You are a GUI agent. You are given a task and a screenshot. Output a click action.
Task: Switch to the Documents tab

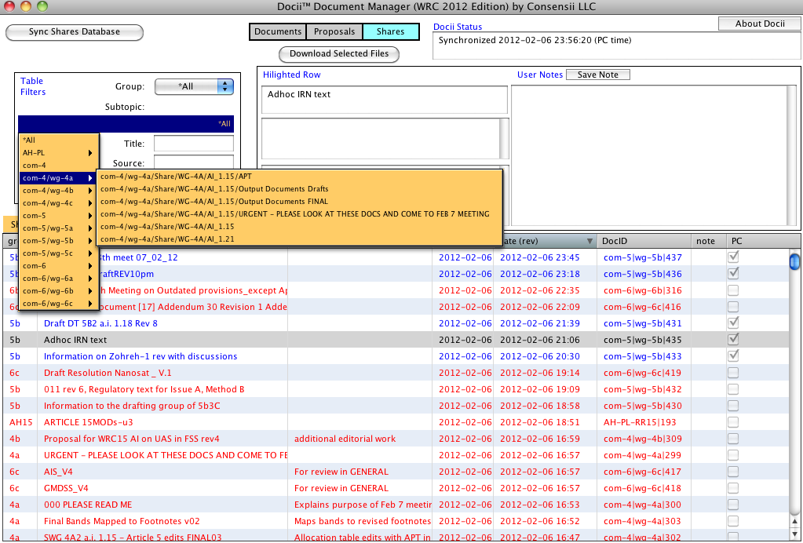[x=279, y=32]
